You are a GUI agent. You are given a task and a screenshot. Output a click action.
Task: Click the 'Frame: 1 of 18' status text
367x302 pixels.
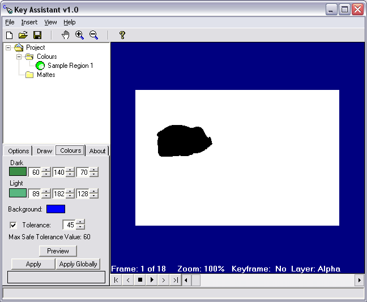coord(138,269)
